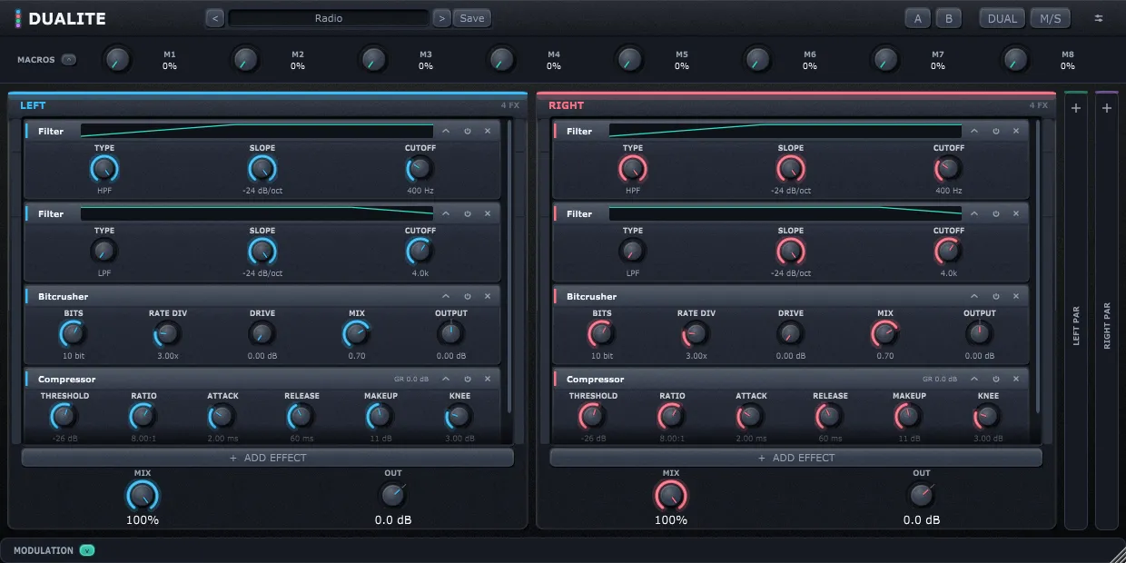The width and height of the screenshot is (1126, 563).
Task: Remove the Right Bitcrusher effect
Action: coord(1016,296)
